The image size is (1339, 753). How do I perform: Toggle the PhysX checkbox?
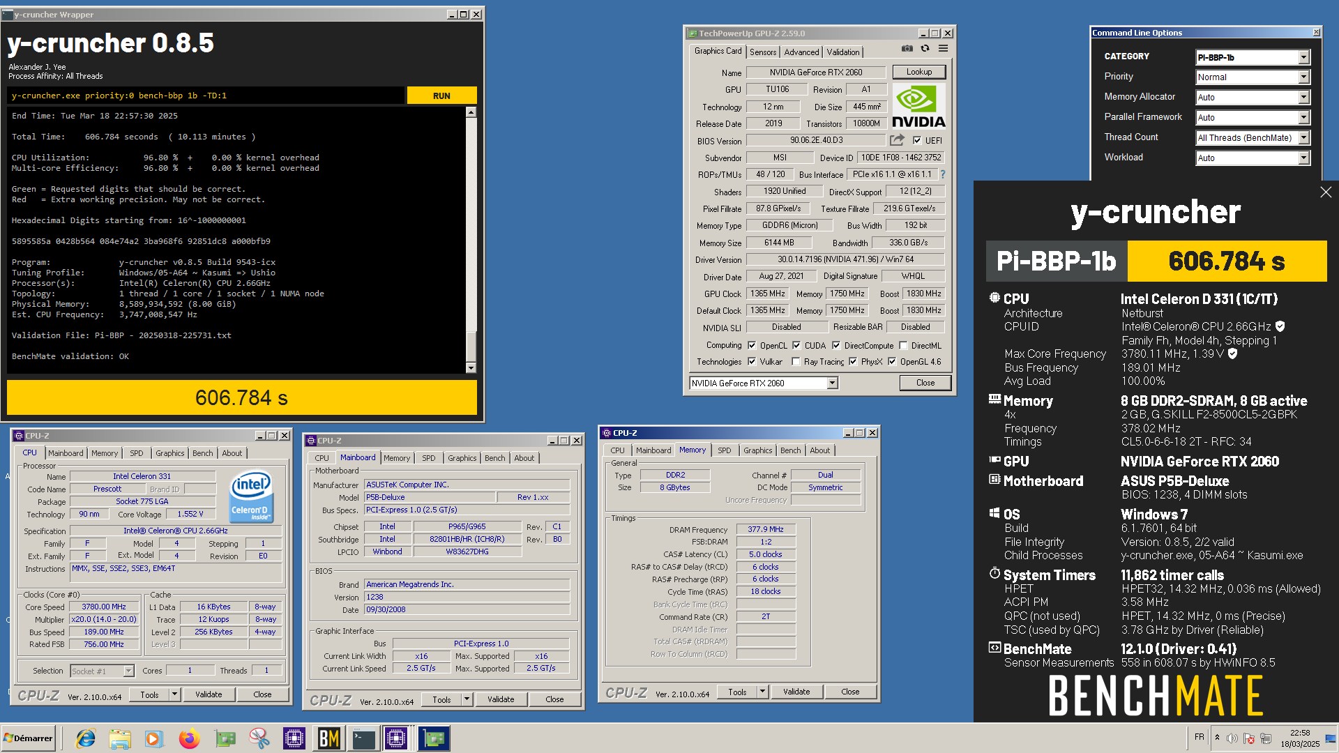point(853,361)
